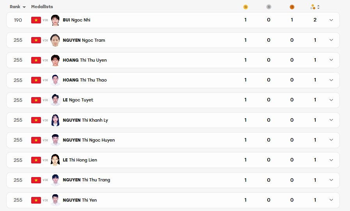This screenshot has width=350, height=211.
Task: Click the silver medal column header icon
Action: [269, 7]
